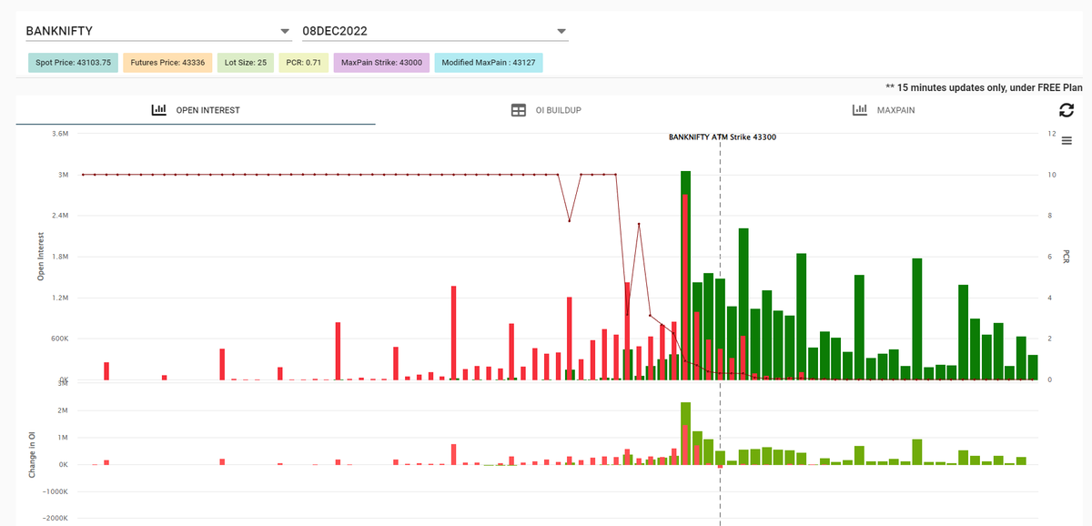Click the 15 minutes updates FREE Plan notice
This screenshot has height=526, width=1092.
tap(984, 87)
